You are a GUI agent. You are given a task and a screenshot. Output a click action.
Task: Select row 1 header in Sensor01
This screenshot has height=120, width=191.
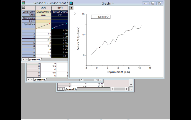click(x=29, y=30)
